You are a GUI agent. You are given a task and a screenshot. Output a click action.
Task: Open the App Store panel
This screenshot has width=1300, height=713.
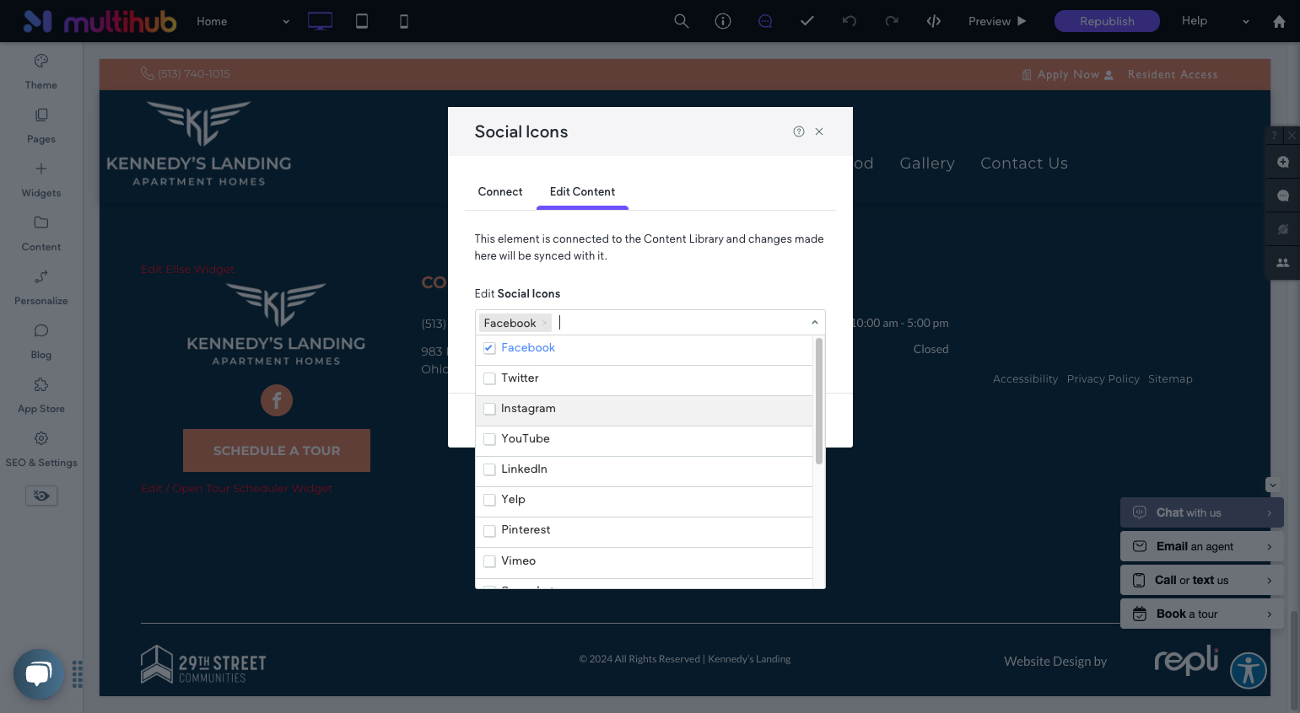(x=41, y=395)
